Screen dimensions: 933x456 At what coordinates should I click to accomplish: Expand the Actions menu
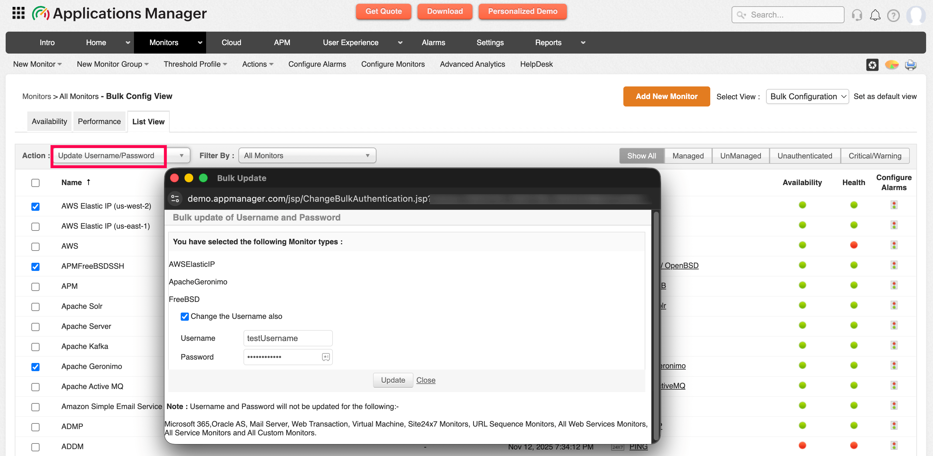pyautogui.click(x=258, y=65)
